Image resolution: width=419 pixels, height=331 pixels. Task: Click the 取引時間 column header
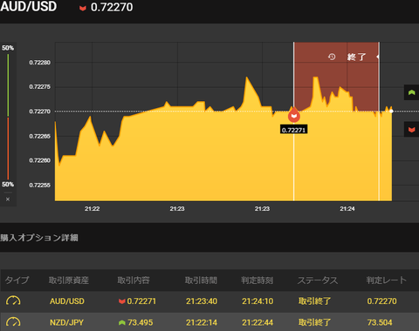pyautogui.click(x=201, y=280)
